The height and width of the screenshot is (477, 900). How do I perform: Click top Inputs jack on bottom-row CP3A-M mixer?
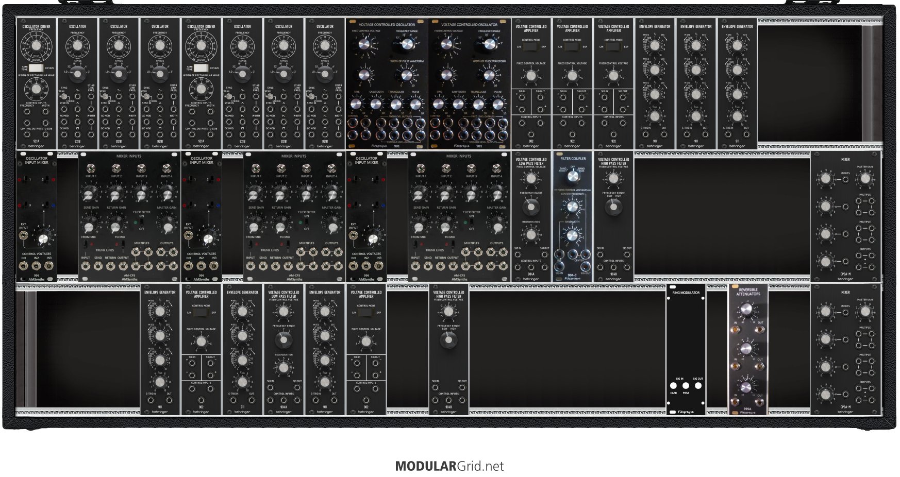click(846, 312)
